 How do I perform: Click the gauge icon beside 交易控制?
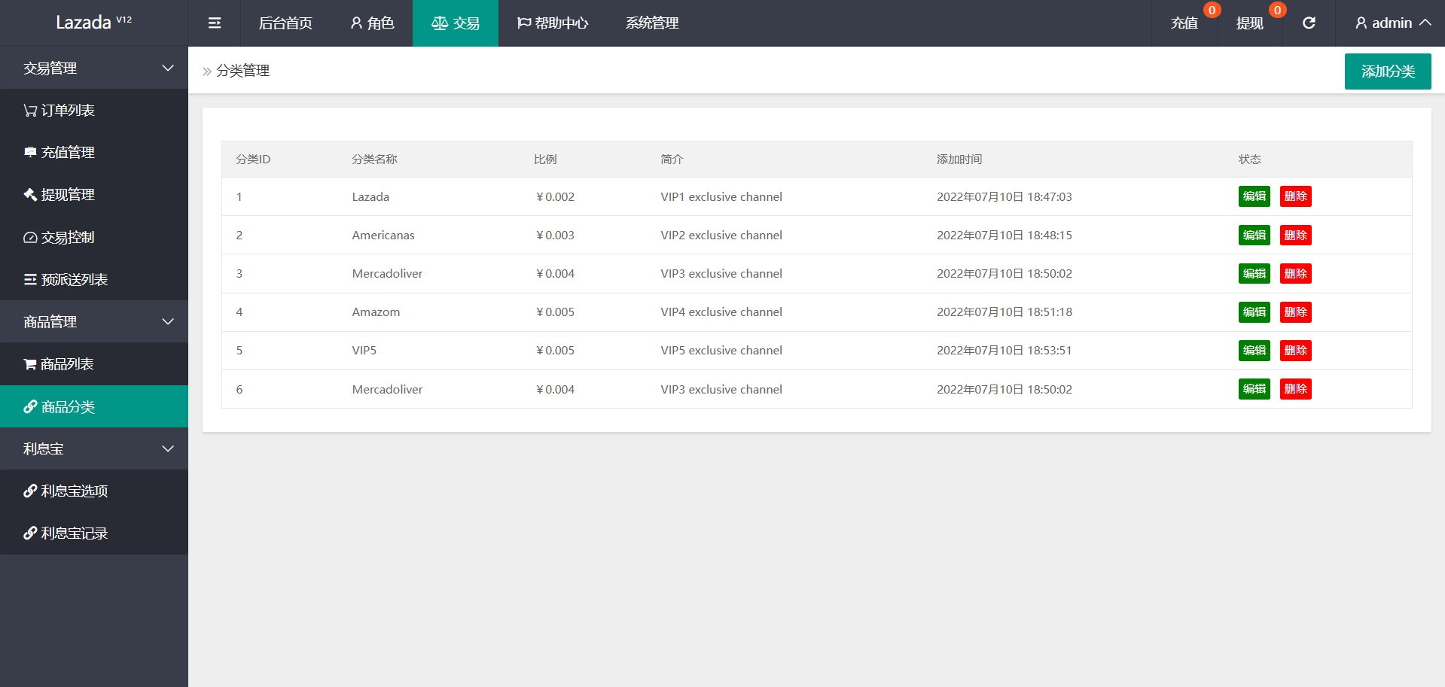30,237
